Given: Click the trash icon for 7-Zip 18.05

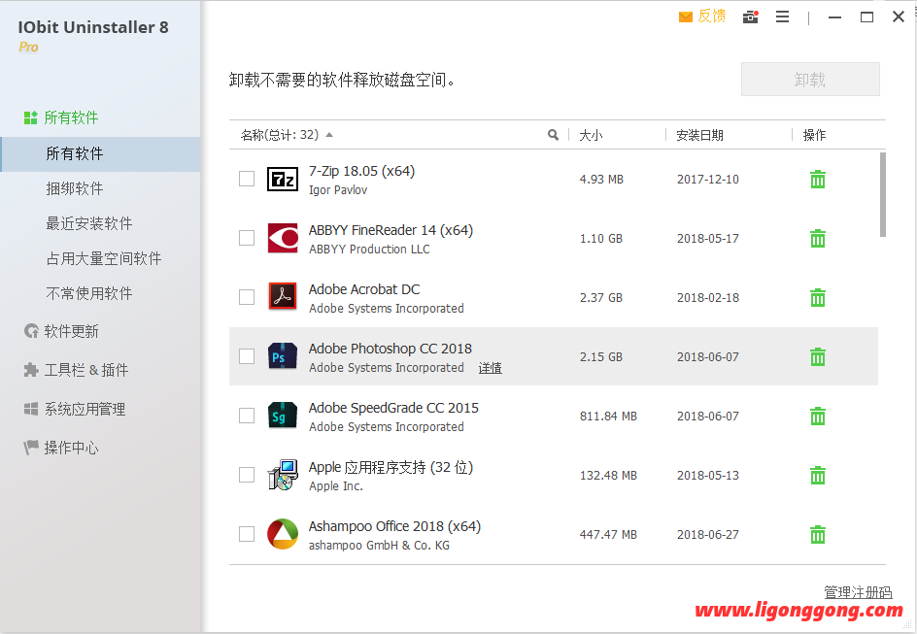Looking at the screenshot, I should point(818,180).
